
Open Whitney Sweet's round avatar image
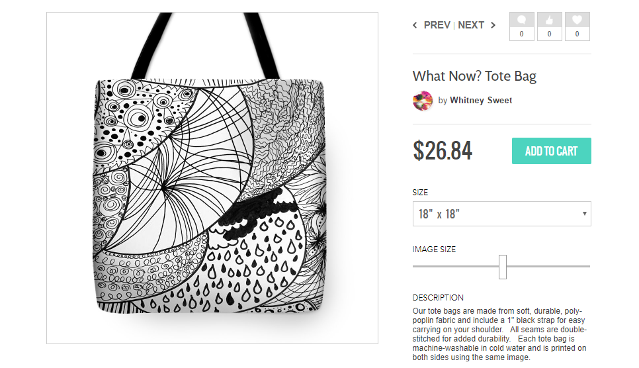(423, 101)
